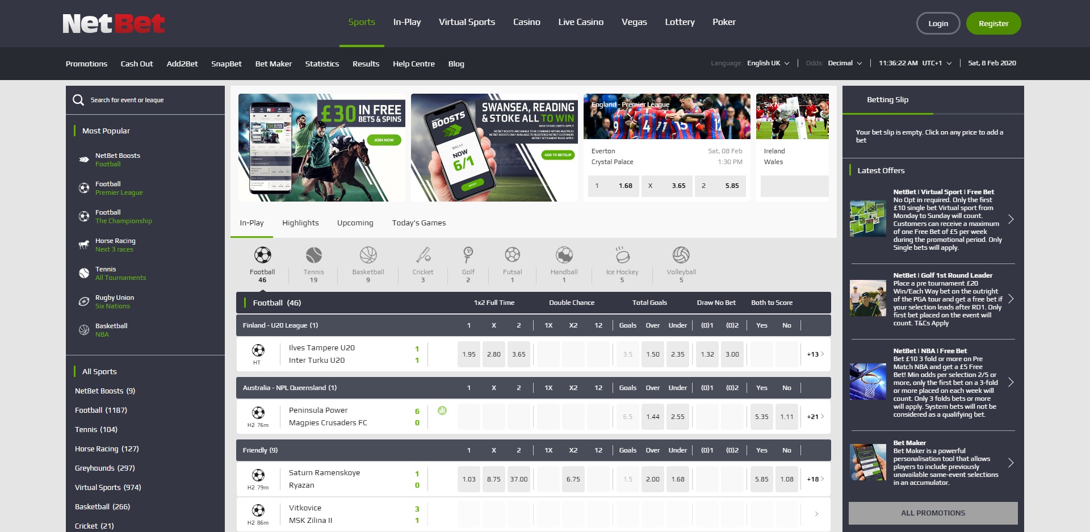
Task: Open England Premier League match image
Action: 667,116
